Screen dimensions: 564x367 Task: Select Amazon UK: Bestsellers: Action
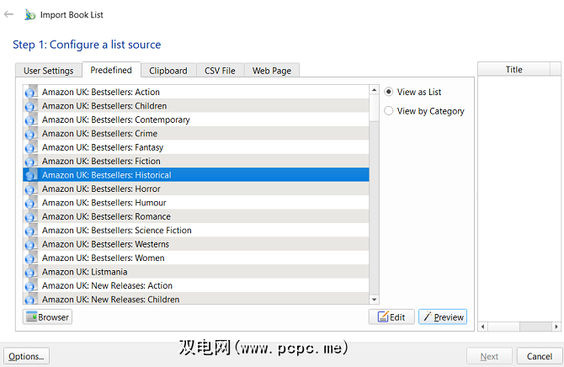[196, 92]
